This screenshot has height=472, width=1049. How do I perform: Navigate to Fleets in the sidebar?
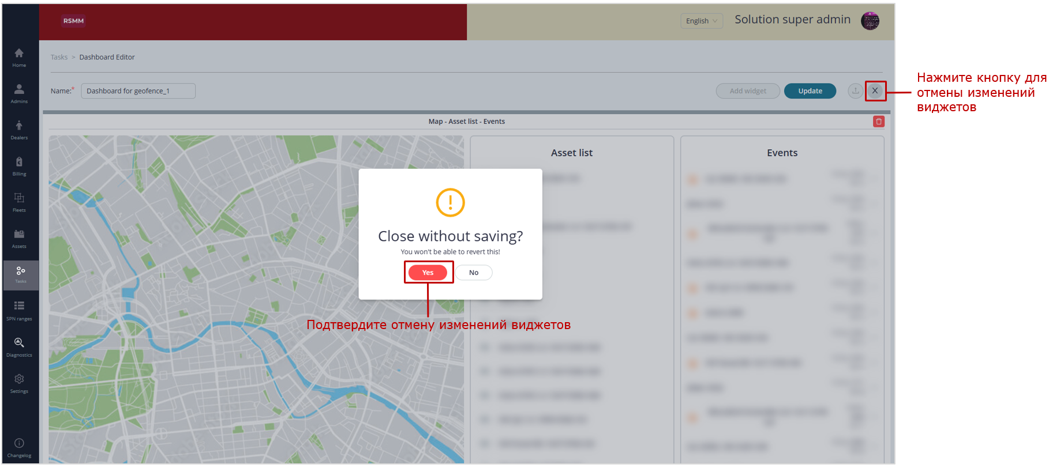[x=19, y=202]
